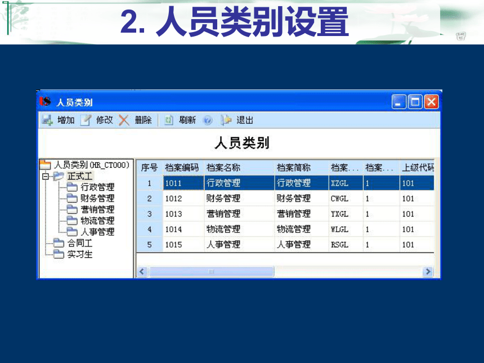
Task: Click the 档案名称 column header
Action: coord(239,168)
